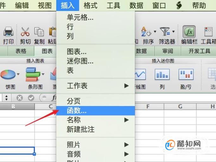Click the confirm checkmark in formula bar
Viewport: 216px width, 162px height.
pos(31,98)
